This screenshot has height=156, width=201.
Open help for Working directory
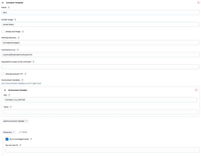[x=18, y=38]
